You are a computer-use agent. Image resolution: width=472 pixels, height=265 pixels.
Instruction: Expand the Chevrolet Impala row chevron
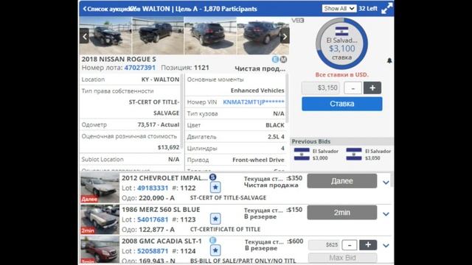coord(386,183)
